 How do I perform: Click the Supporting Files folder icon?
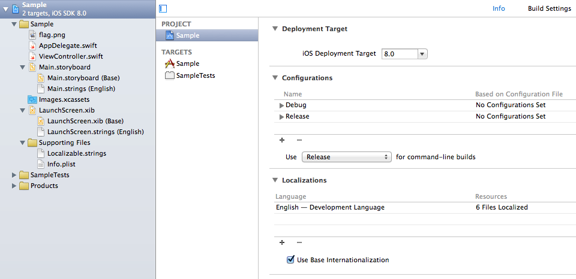pos(32,142)
